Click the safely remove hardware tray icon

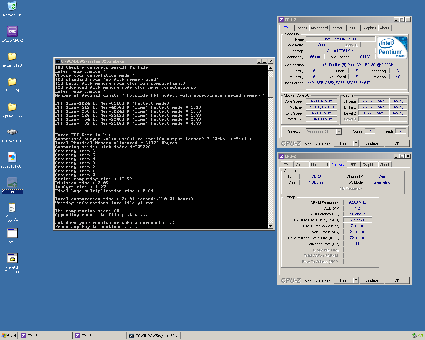pos(414,336)
